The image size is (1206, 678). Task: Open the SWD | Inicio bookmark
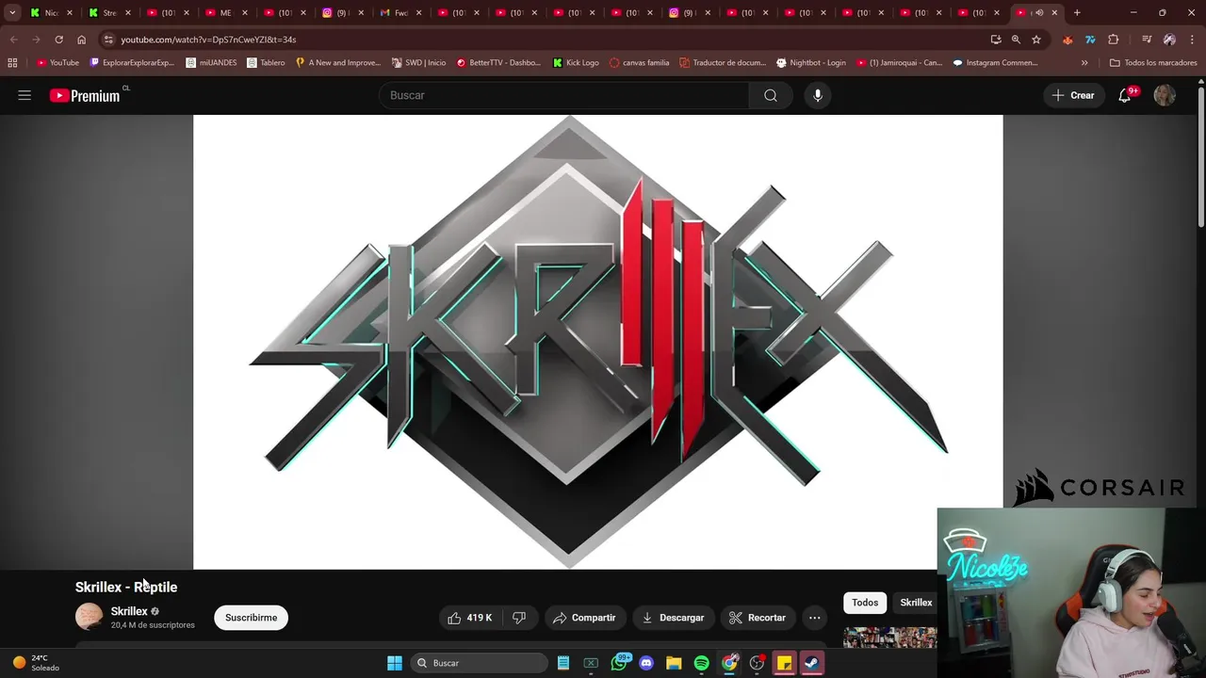click(x=418, y=63)
